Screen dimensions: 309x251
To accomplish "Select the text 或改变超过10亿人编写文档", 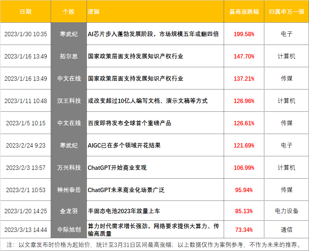I will (124, 101).
